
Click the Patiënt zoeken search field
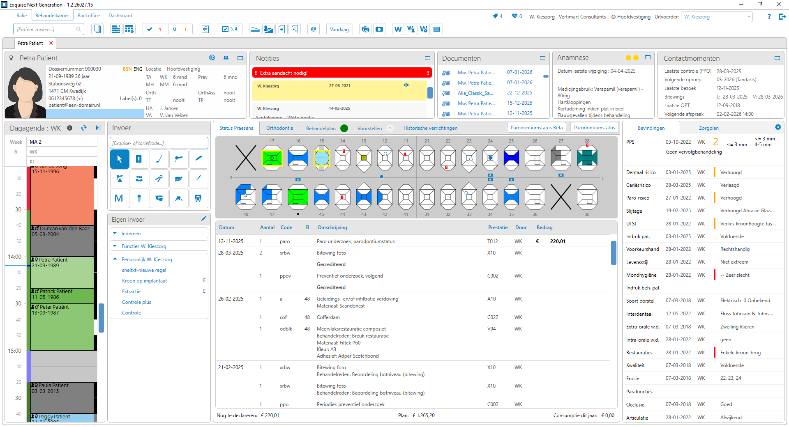45,30
